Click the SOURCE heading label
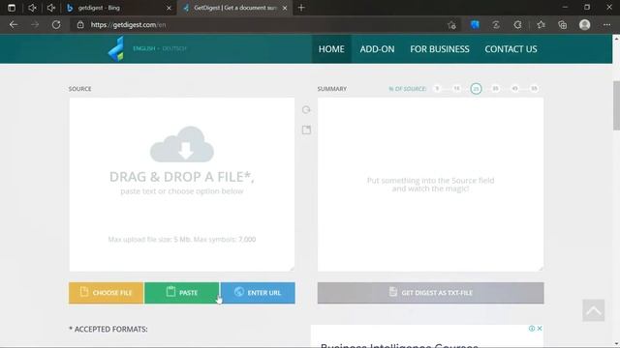This screenshot has width=620, height=348. click(x=79, y=89)
